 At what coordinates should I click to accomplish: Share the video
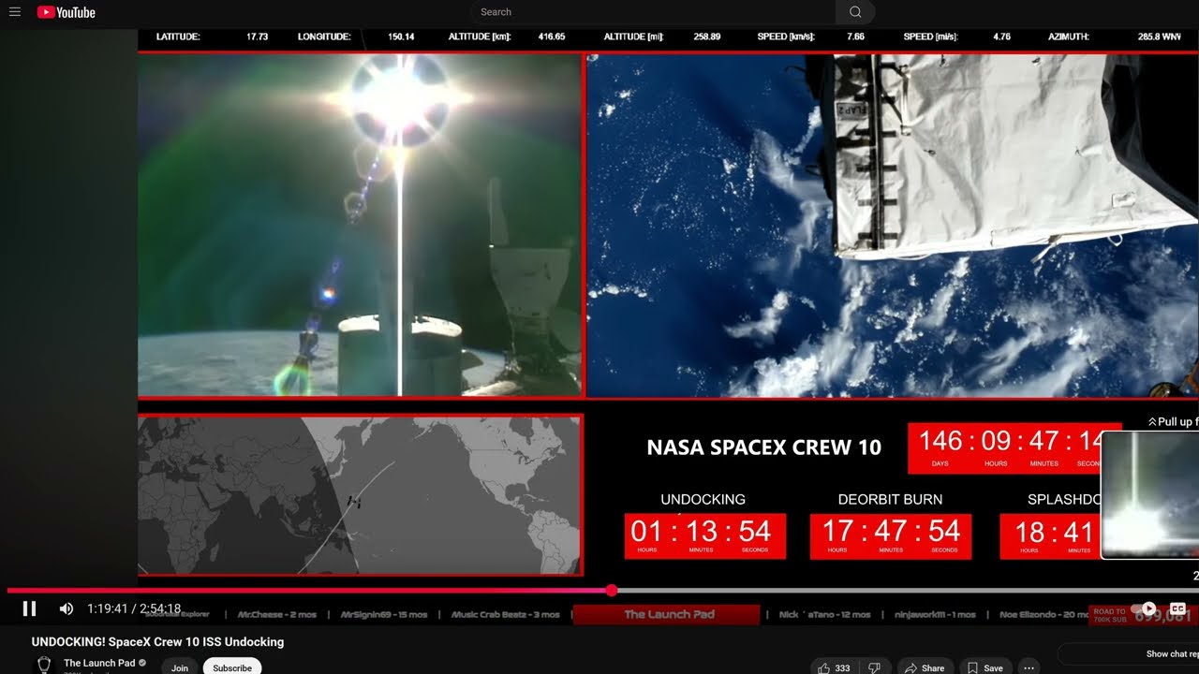point(924,667)
